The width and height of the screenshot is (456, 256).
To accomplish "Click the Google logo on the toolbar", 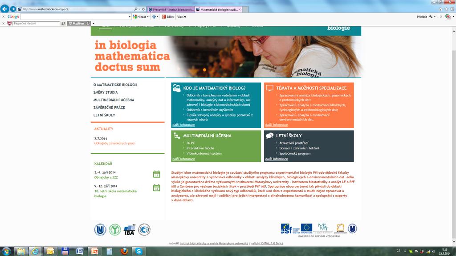I will click(x=13, y=17).
